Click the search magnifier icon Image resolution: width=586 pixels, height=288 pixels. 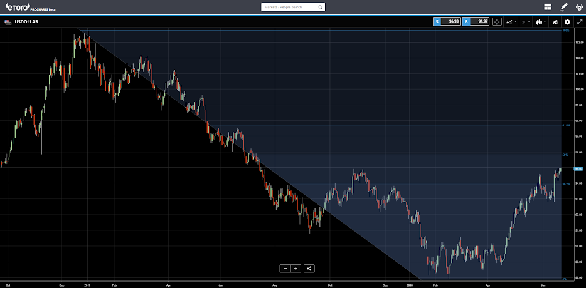pyautogui.click(x=320, y=7)
